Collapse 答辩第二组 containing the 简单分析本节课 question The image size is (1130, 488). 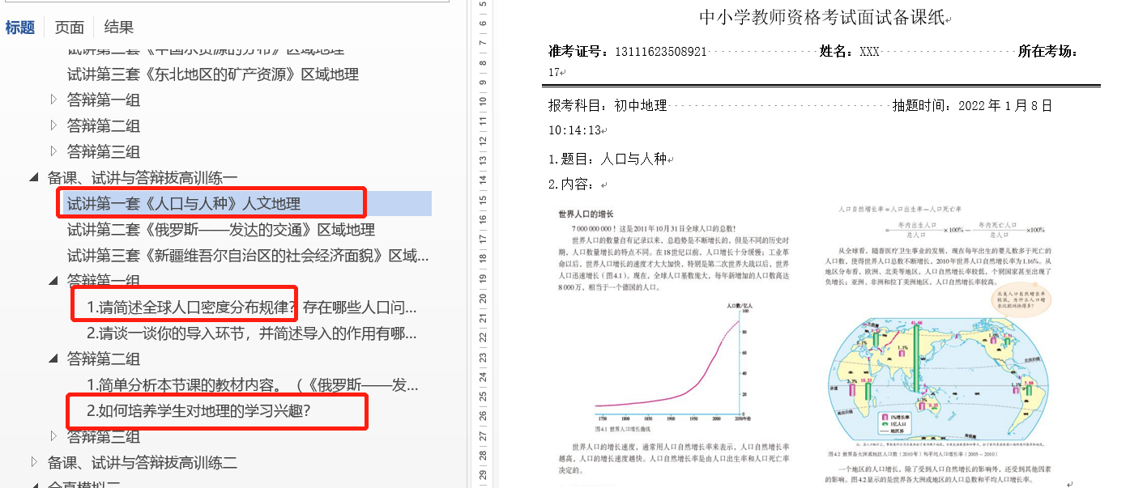click(54, 359)
